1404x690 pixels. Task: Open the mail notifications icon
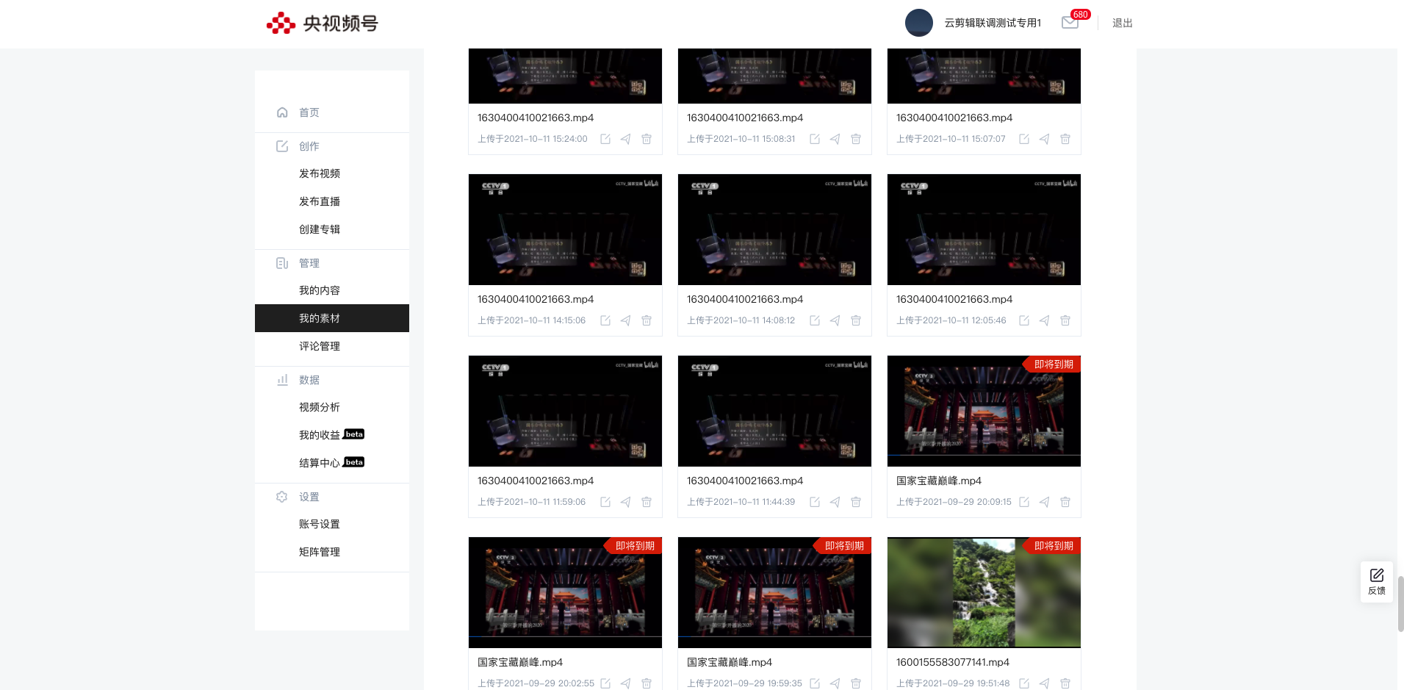click(1070, 23)
